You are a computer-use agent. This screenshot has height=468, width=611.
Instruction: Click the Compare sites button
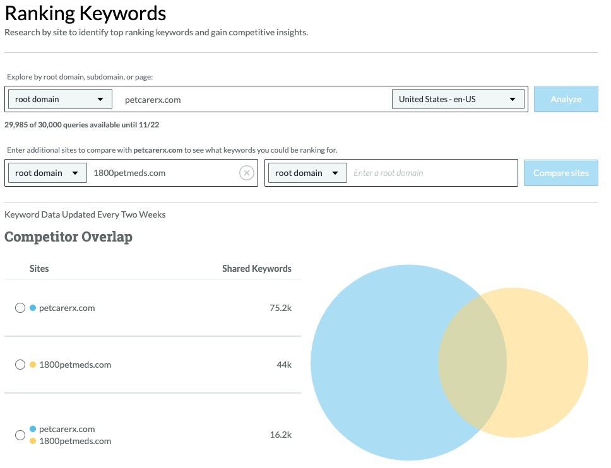point(561,172)
